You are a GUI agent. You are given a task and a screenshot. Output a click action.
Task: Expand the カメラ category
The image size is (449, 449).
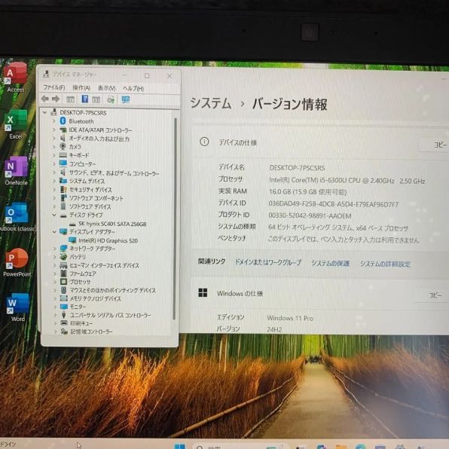53,147
